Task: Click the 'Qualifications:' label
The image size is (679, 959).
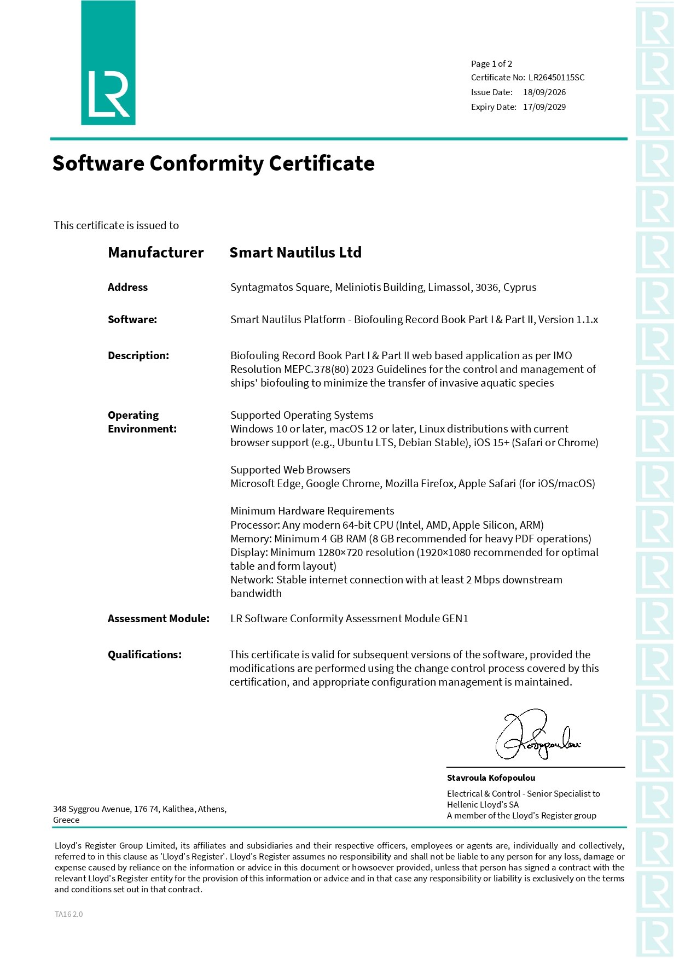Action: pyautogui.click(x=144, y=654)
